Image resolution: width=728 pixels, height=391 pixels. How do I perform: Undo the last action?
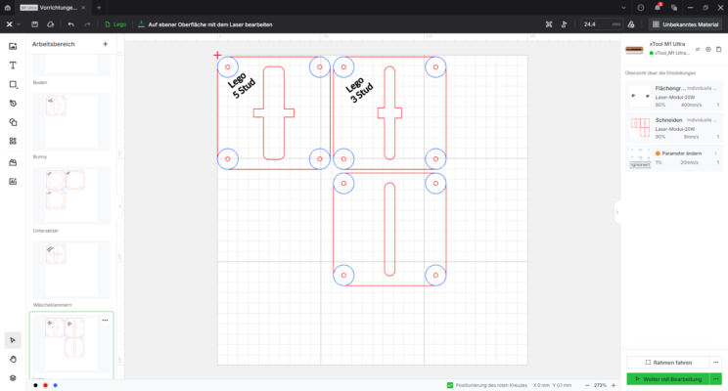[x=71, y=24]
